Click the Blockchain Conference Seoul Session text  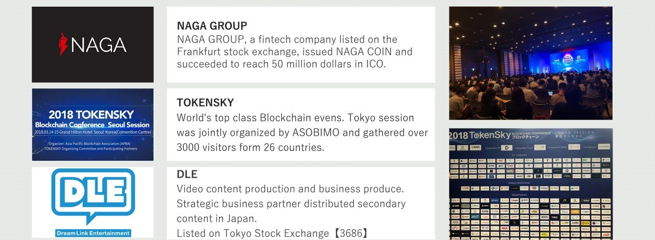(x=93, y=125)
